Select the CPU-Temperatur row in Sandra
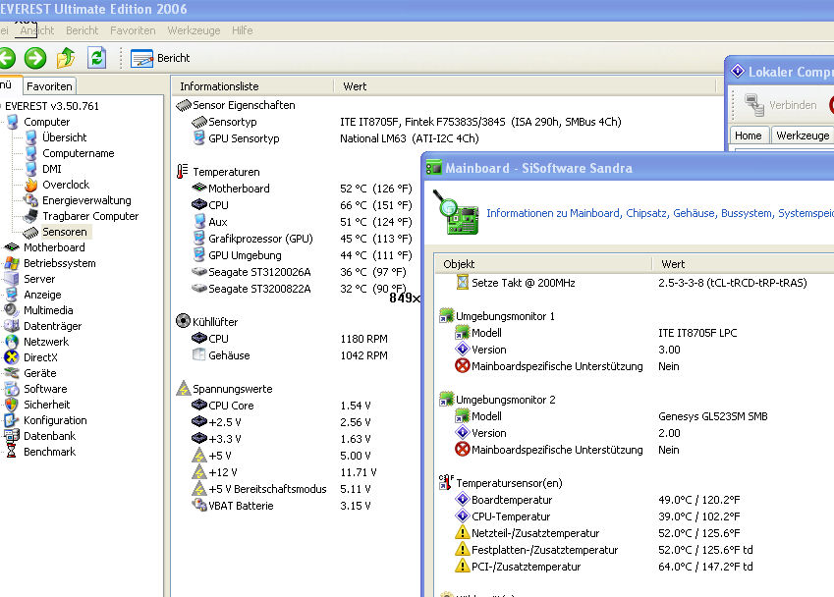The height and width of the screenshot is (597, 834). [598, 516]
